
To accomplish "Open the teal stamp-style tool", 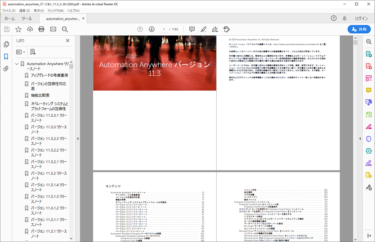I will pyautogui.click(x=369, y=151).
